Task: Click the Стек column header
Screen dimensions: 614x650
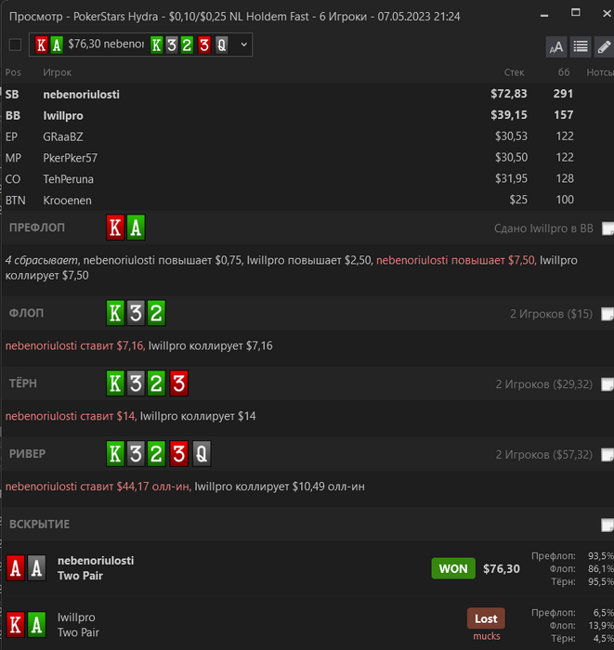Action: point(514,72)
